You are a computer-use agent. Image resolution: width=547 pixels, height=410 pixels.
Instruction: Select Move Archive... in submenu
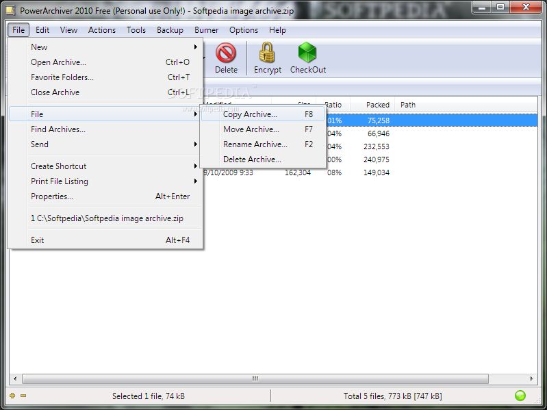[263, 129]
